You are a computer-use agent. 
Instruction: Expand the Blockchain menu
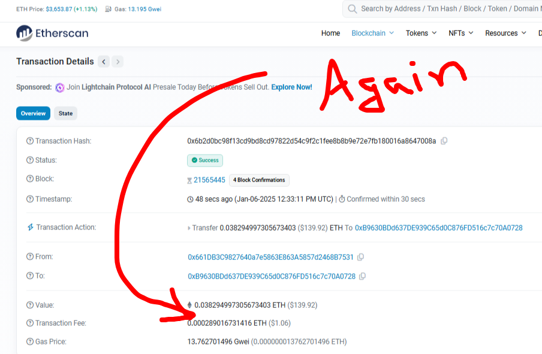tap(373, 33)
